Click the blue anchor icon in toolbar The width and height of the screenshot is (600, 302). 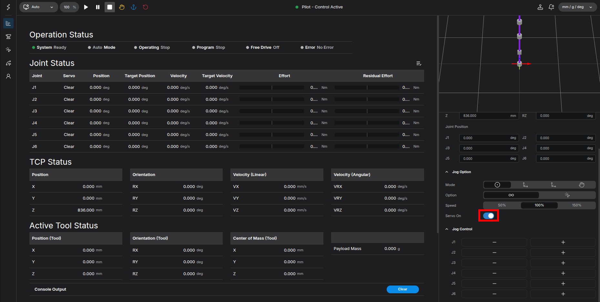(134, 7)
